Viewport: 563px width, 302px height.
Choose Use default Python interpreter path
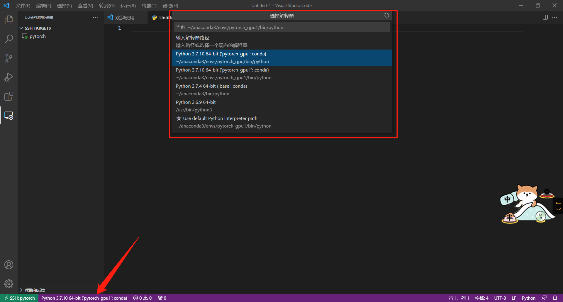[282, 122]
